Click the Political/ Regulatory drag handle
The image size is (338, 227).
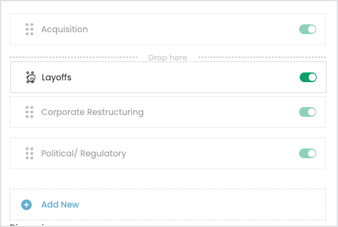tap(30, 153)
